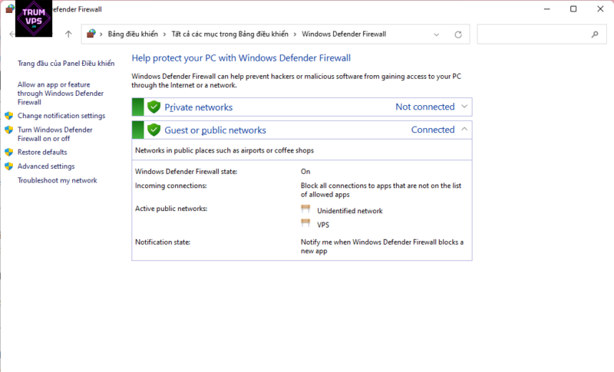Click Notification state label
This screenshot has height=372, width=614.
pos(163,242)
